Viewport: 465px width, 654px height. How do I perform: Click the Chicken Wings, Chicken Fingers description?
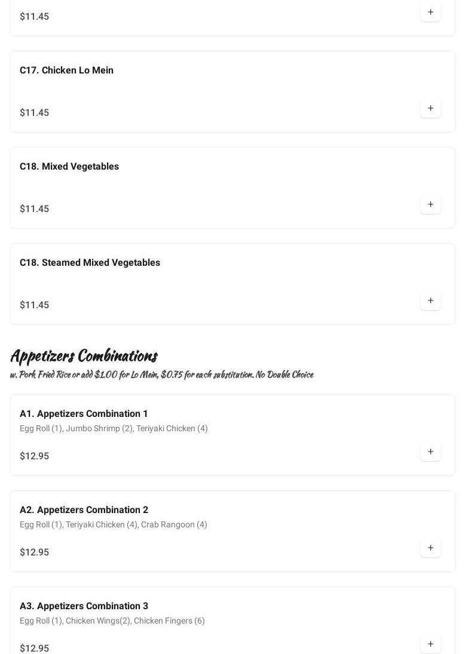tap(112, 621)
